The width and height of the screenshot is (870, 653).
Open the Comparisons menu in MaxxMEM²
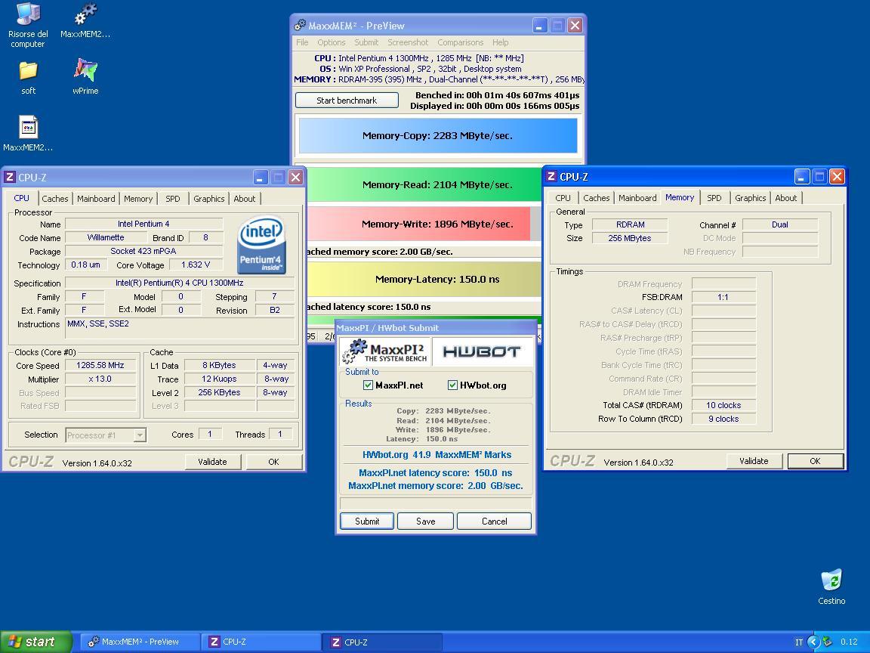461,42
